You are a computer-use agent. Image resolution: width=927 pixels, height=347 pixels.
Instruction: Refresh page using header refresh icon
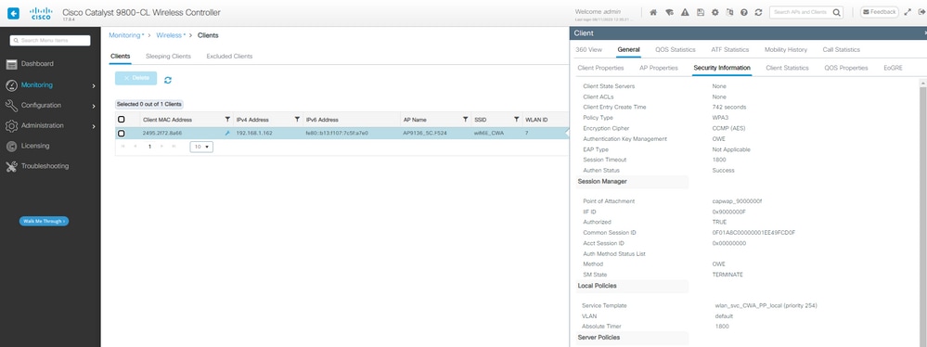758,12
